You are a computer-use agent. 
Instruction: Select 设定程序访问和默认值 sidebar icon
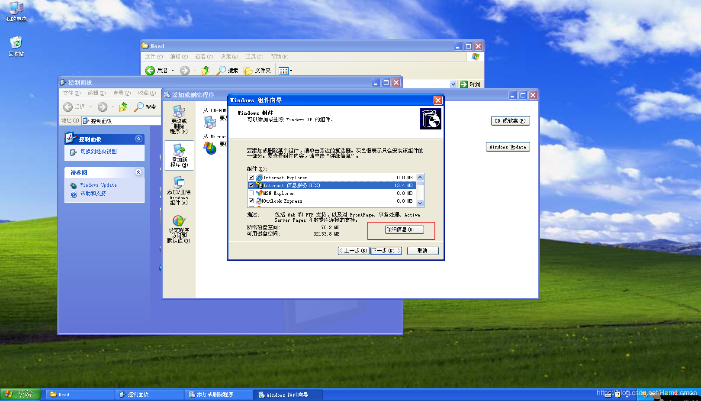[179, 221]
